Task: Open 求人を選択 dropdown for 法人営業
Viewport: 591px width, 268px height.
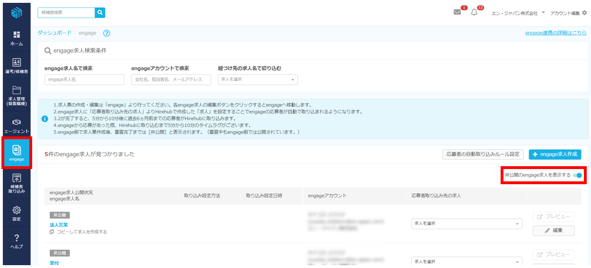Action: coord(466,223)
